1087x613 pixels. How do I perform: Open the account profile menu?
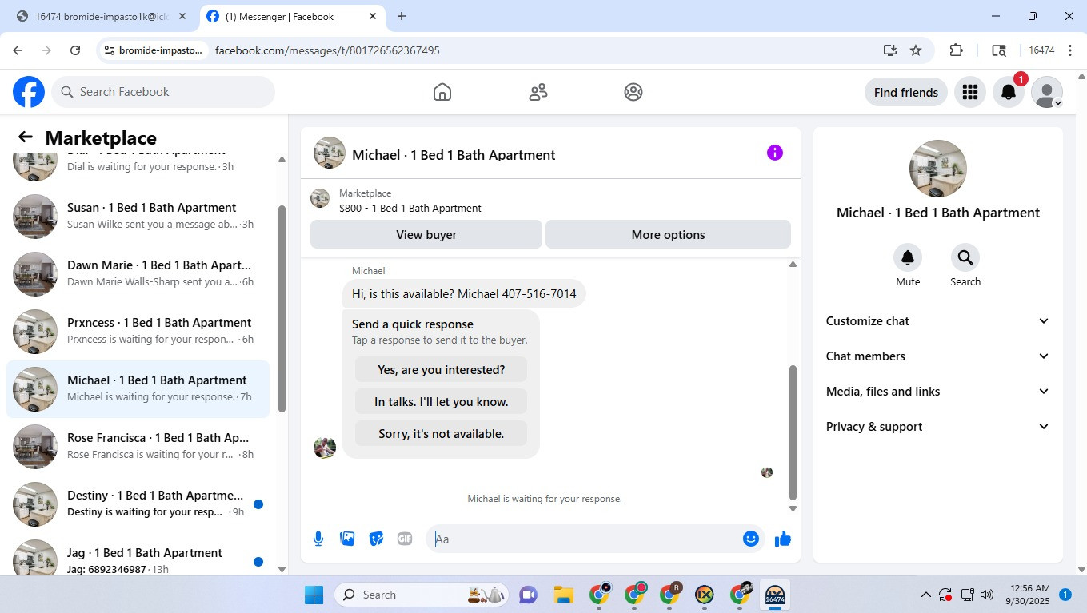pos(1047,92)
